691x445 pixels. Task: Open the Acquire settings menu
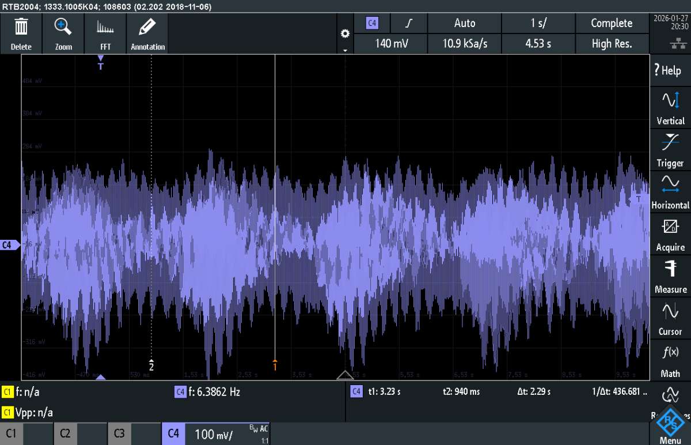point(670,233)
